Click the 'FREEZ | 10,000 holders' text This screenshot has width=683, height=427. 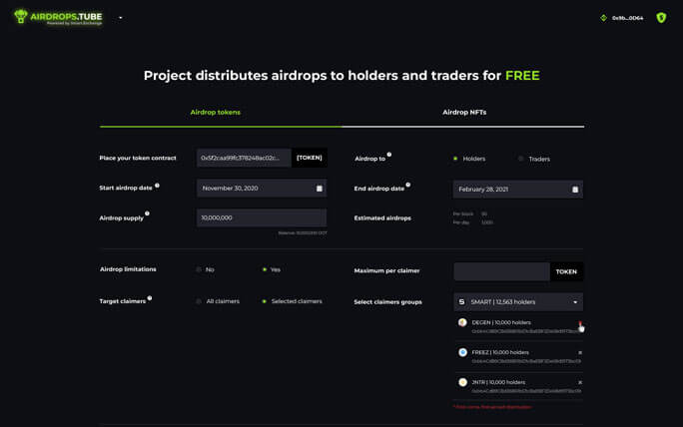click(500, 352)
